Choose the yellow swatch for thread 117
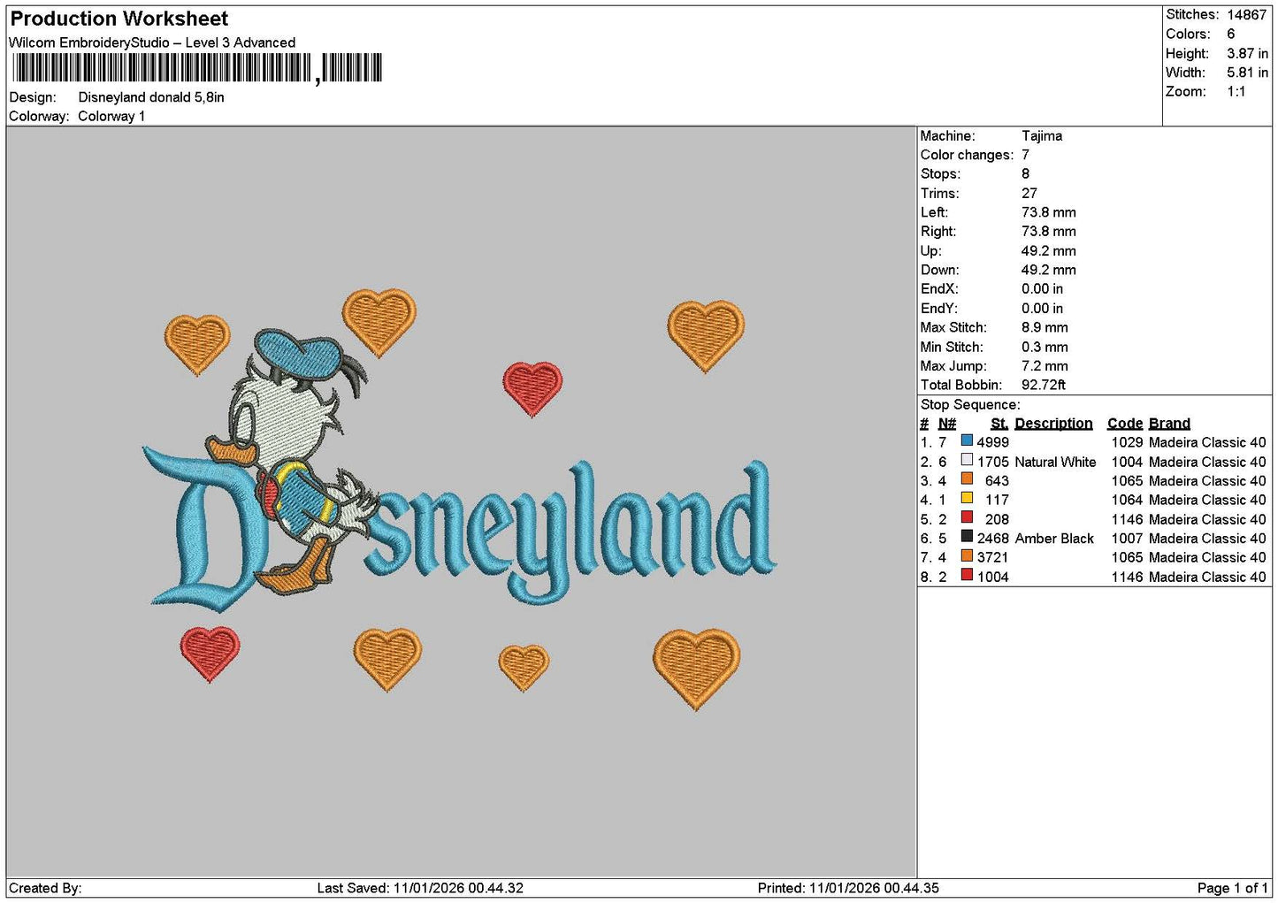 [967, 498]
